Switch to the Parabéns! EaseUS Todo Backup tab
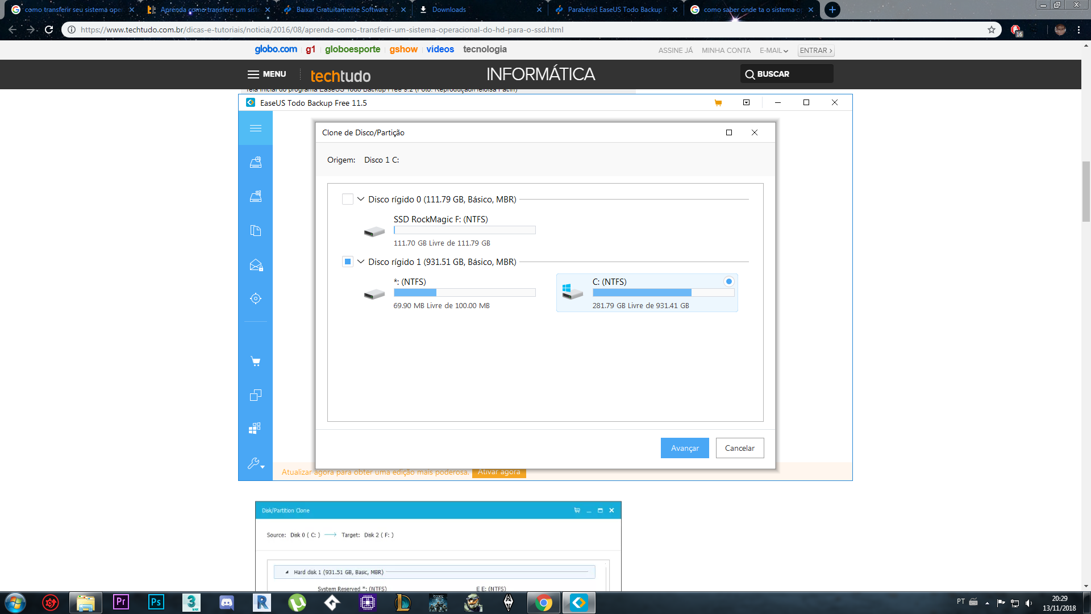Screen dimensions: 1091x614 (616, 10)
